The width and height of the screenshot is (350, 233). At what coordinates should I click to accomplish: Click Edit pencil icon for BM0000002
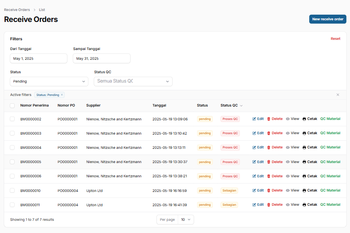pos(254,119)
